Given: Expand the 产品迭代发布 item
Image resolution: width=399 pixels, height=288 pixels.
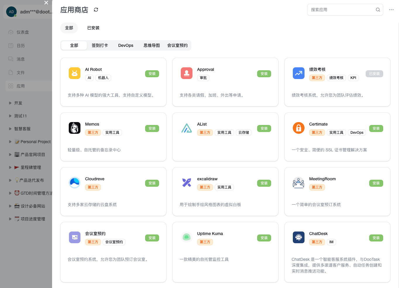Looking at the screenshot, I should click(10, 180).
